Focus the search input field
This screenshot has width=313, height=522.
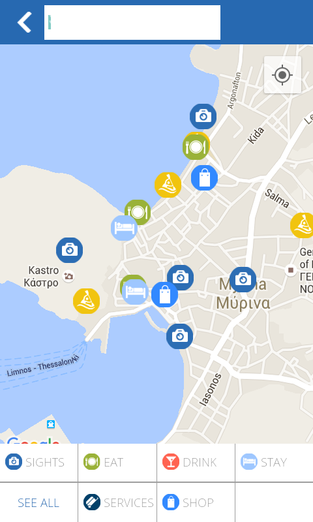132,22
